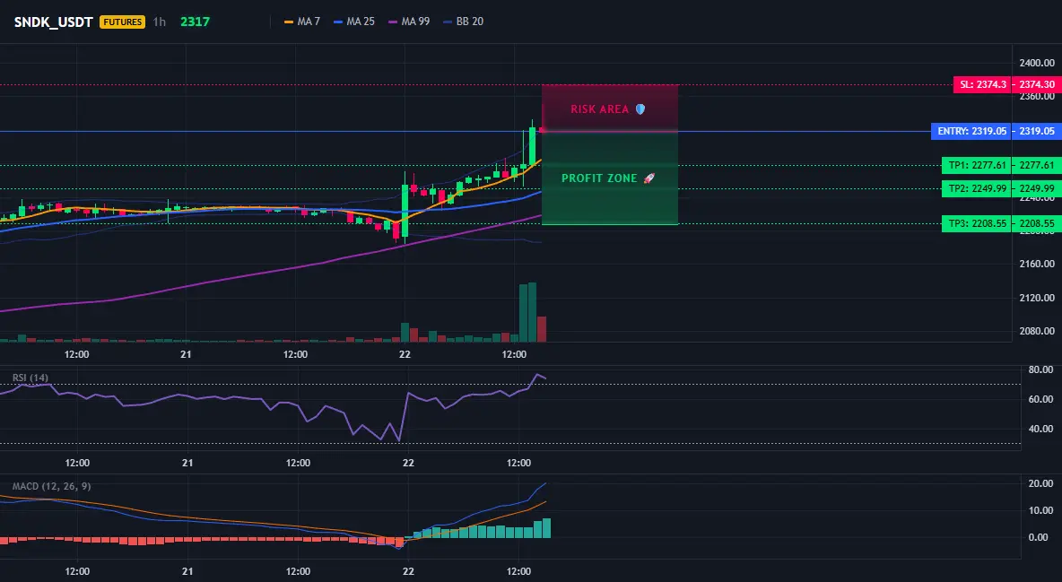Click the RISK AREA zone label
The height and width of the screenshot is (582, 1062).
click(599, 109)
